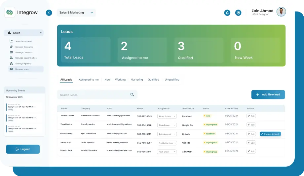Collapse sidebar with the back arrow icon
Image resolution: width=304 pixels, height=176 pixels.
[49, 13]
